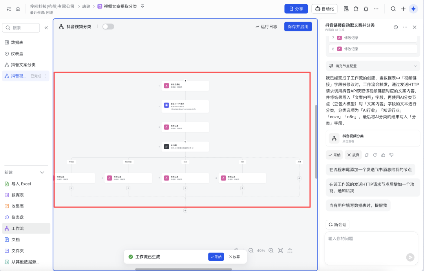The image size is (424, 271).
Task: Click the zoom out magnifier icon
Action: [251, 250]
